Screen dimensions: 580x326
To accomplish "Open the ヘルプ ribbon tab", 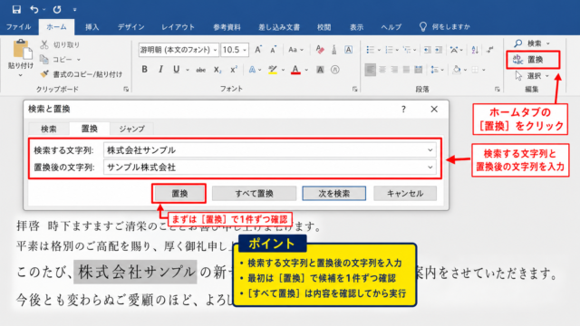I will (391, 27).
